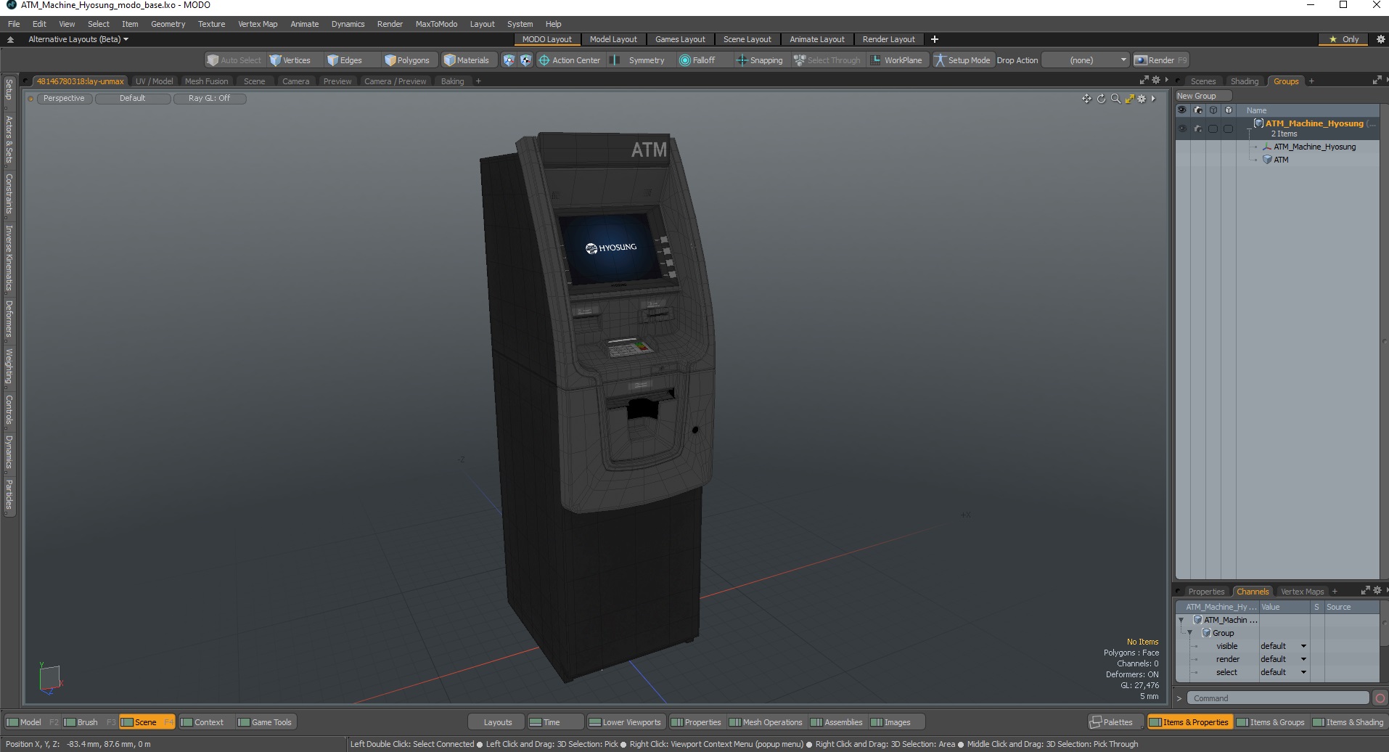
Task: Add a new viewport tab after Baking
Action: tap(478, 81)
